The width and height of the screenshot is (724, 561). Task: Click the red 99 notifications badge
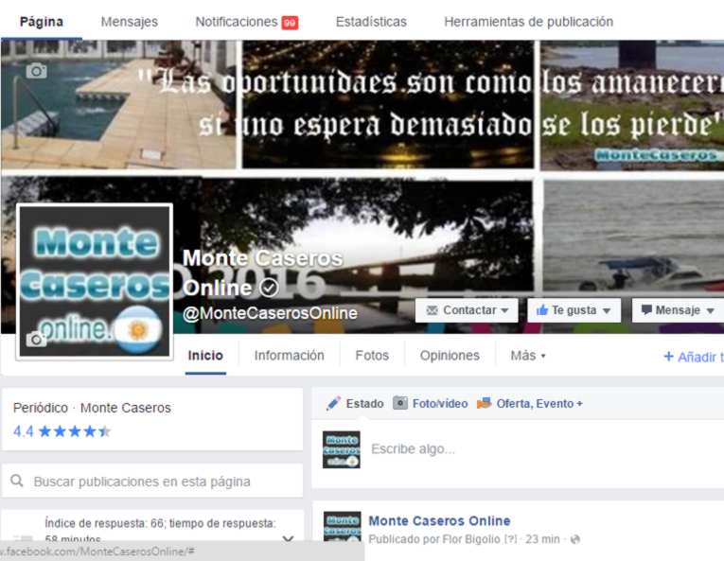290,22
